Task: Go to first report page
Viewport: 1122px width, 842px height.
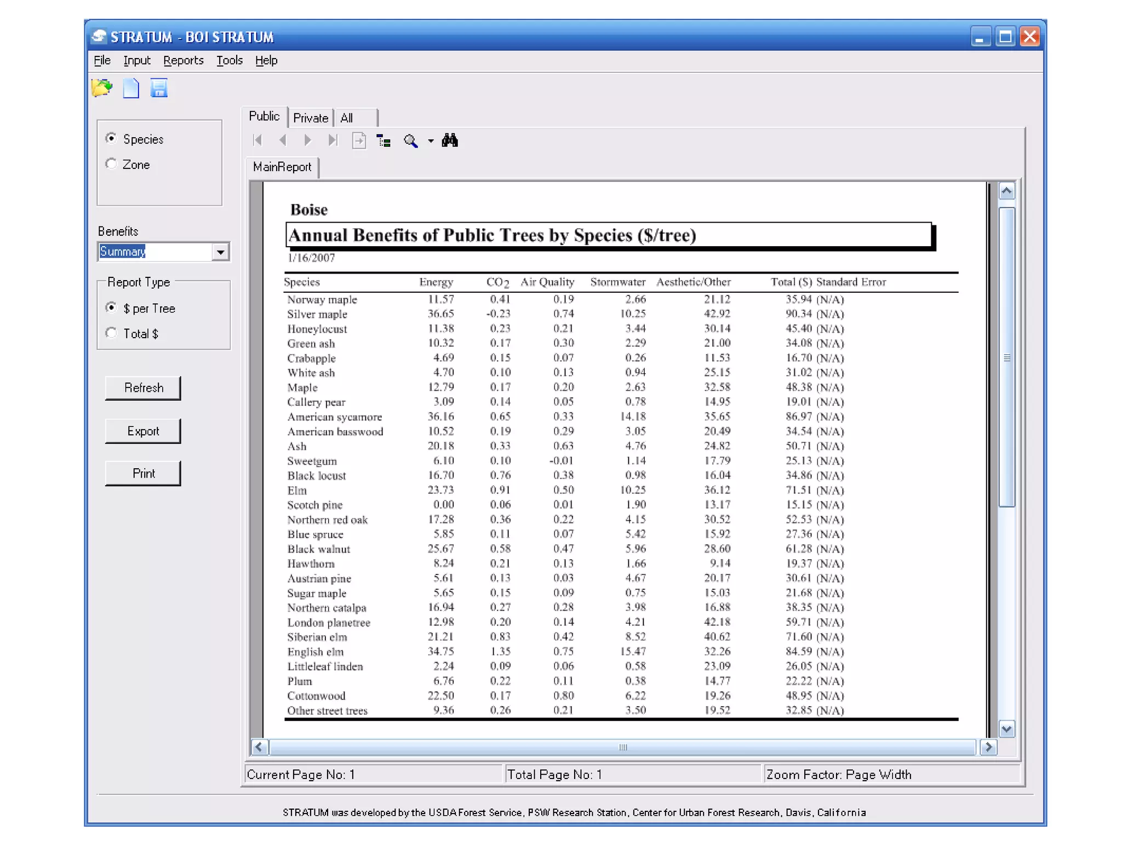Action: [257, 140]
